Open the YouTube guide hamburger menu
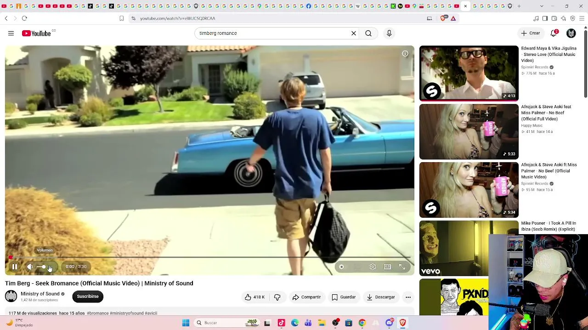Image resolution: width=588 pixels, height=330 pixels. [11, 33]
